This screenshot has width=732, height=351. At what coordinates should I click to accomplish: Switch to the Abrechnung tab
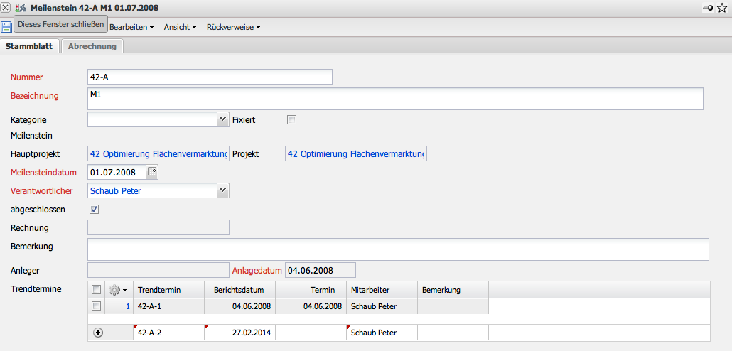(x=92, y=46)
